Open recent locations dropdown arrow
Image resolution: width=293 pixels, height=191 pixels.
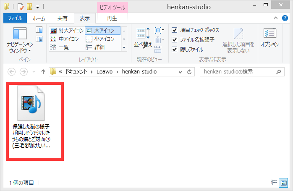[34, 72]
